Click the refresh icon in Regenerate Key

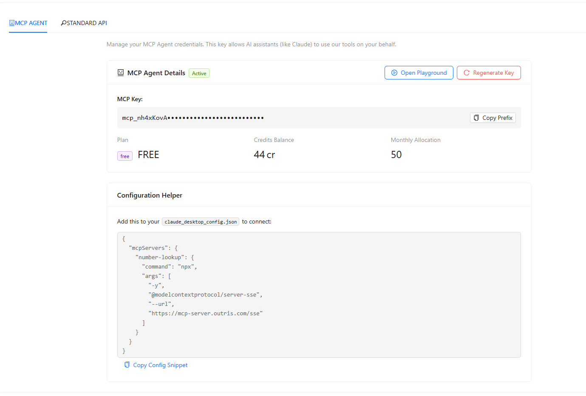click(x=467, y=72)
